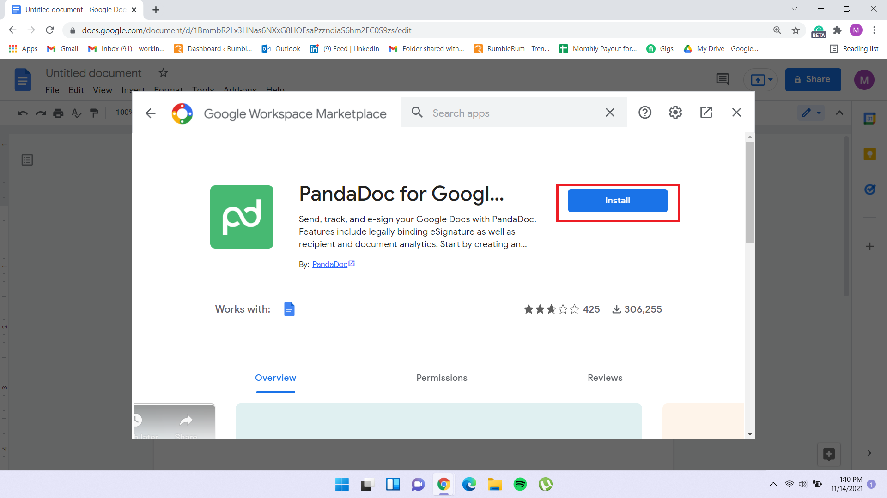Open the View menu
The width and height of the screenshot is (887, 498).
pyautogui.click(x=103, y=90)
